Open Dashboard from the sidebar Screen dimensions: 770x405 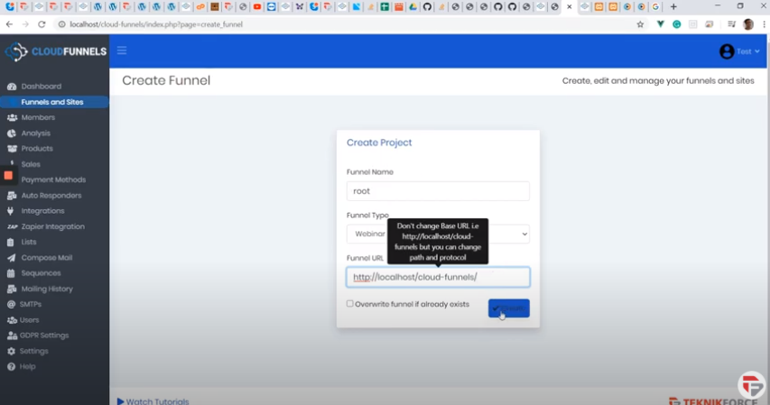click(41, 87)
